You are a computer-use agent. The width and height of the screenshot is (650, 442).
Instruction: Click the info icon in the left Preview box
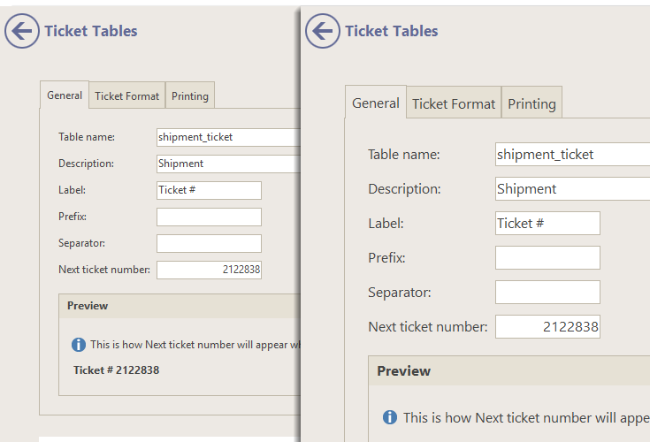(79, 344)
